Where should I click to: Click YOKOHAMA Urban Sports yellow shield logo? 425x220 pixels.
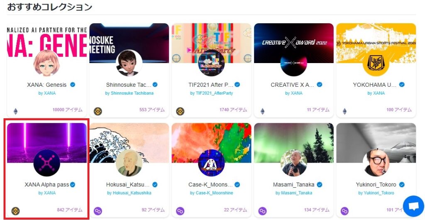click(x=376, y=63)
